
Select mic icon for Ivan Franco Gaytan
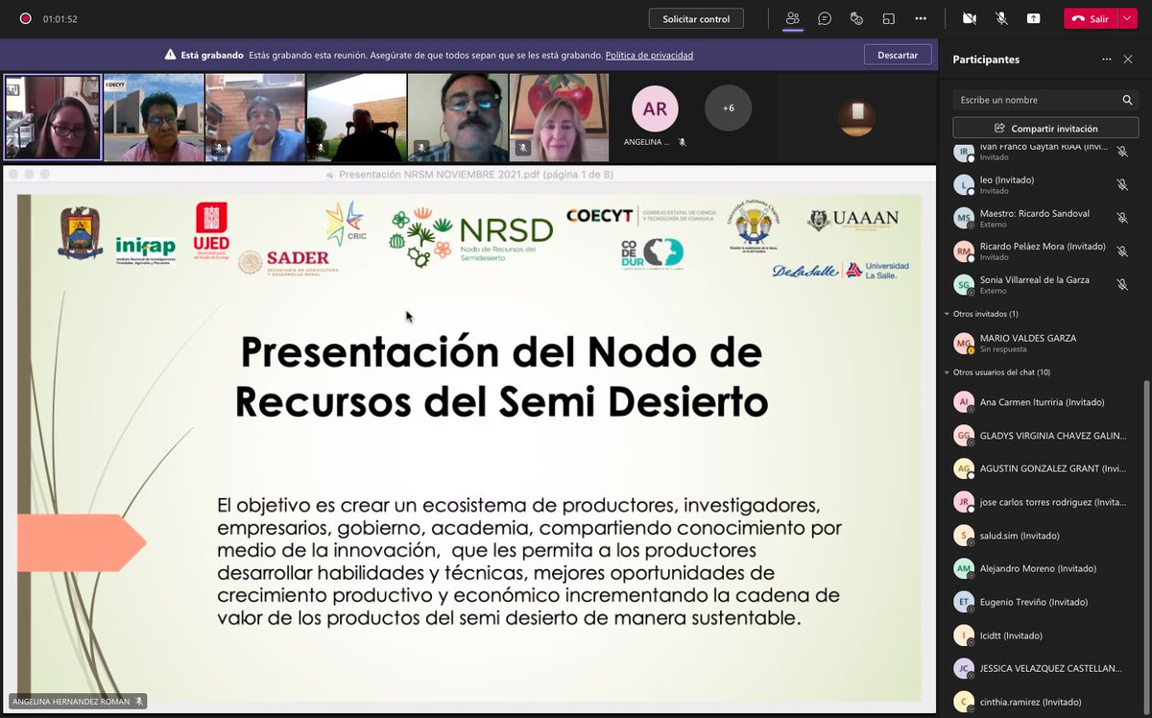point(1122,152)
